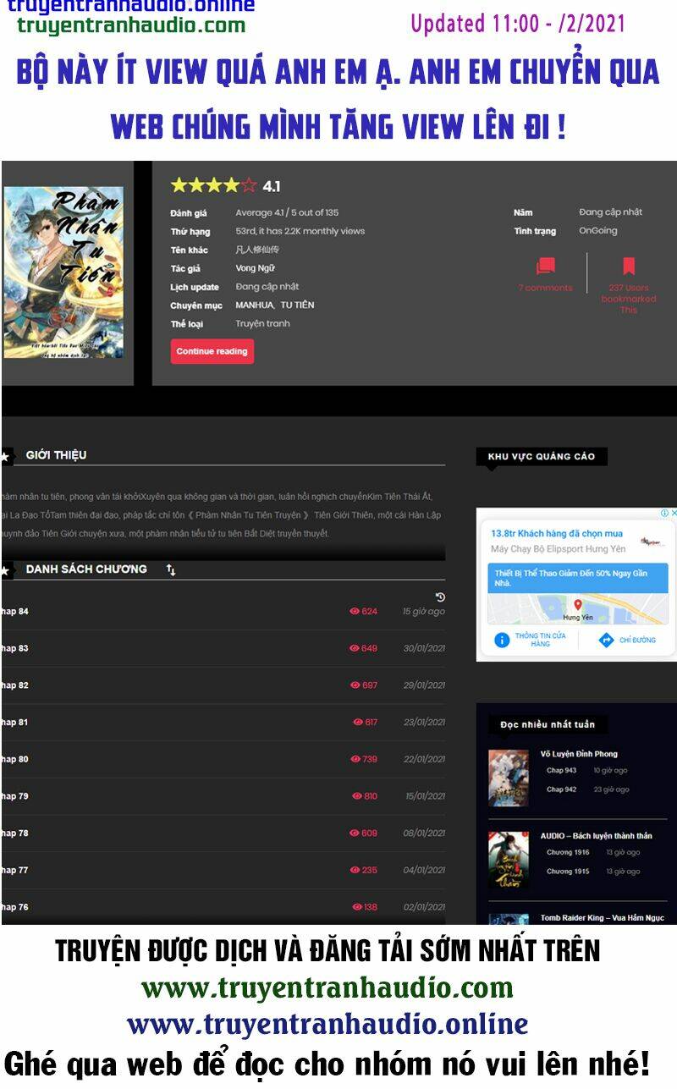Click the red comments speech-bubble icon
This screenshot has width=677, height=1089.
[546, 267]
